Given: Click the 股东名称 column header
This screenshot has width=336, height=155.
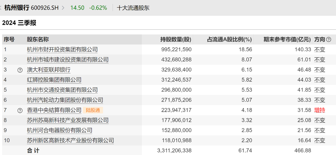Looking at the screenshot, I should pyautogui.click(x=38, y=39).
